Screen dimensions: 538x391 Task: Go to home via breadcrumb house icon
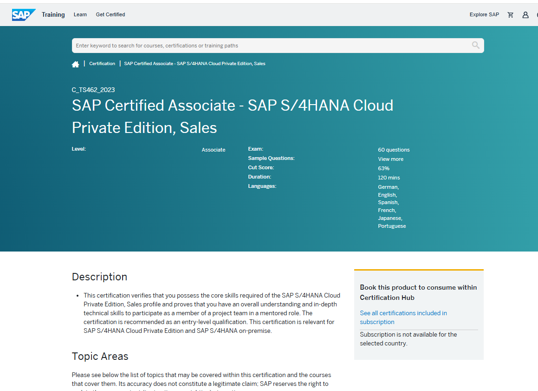point(76,64)
